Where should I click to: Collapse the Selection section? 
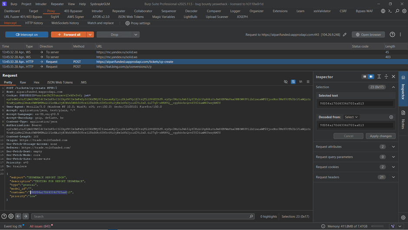(393, 87)
